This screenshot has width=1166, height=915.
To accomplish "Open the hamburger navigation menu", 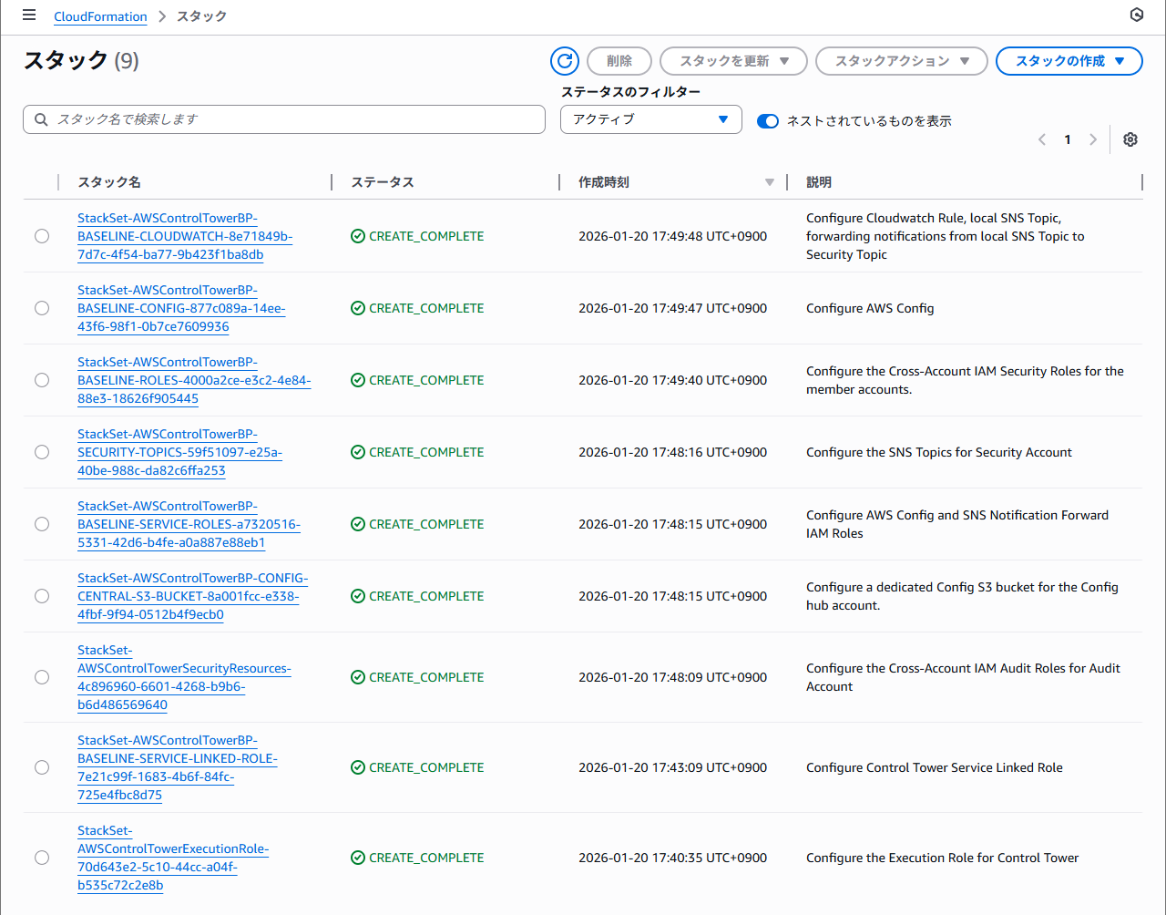I will pos(29,15).
